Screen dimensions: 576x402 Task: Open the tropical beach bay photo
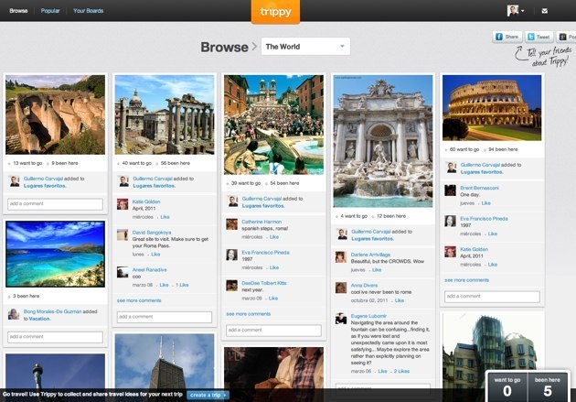(55, 254)
